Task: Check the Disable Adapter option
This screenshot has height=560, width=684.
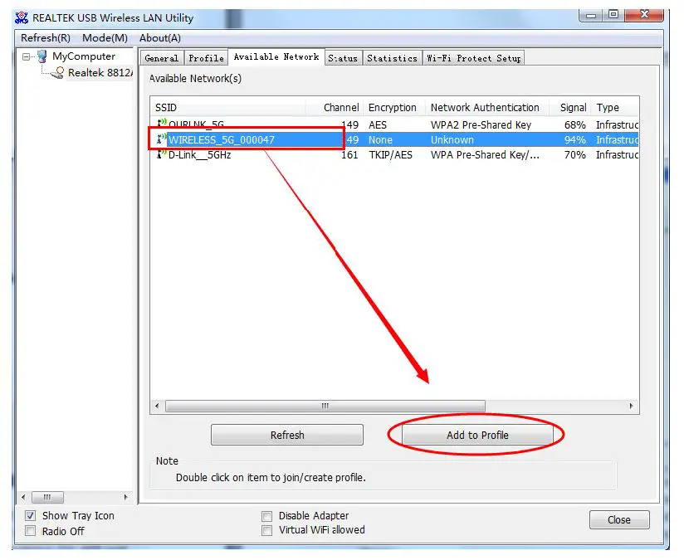Action: click(266, 516)
